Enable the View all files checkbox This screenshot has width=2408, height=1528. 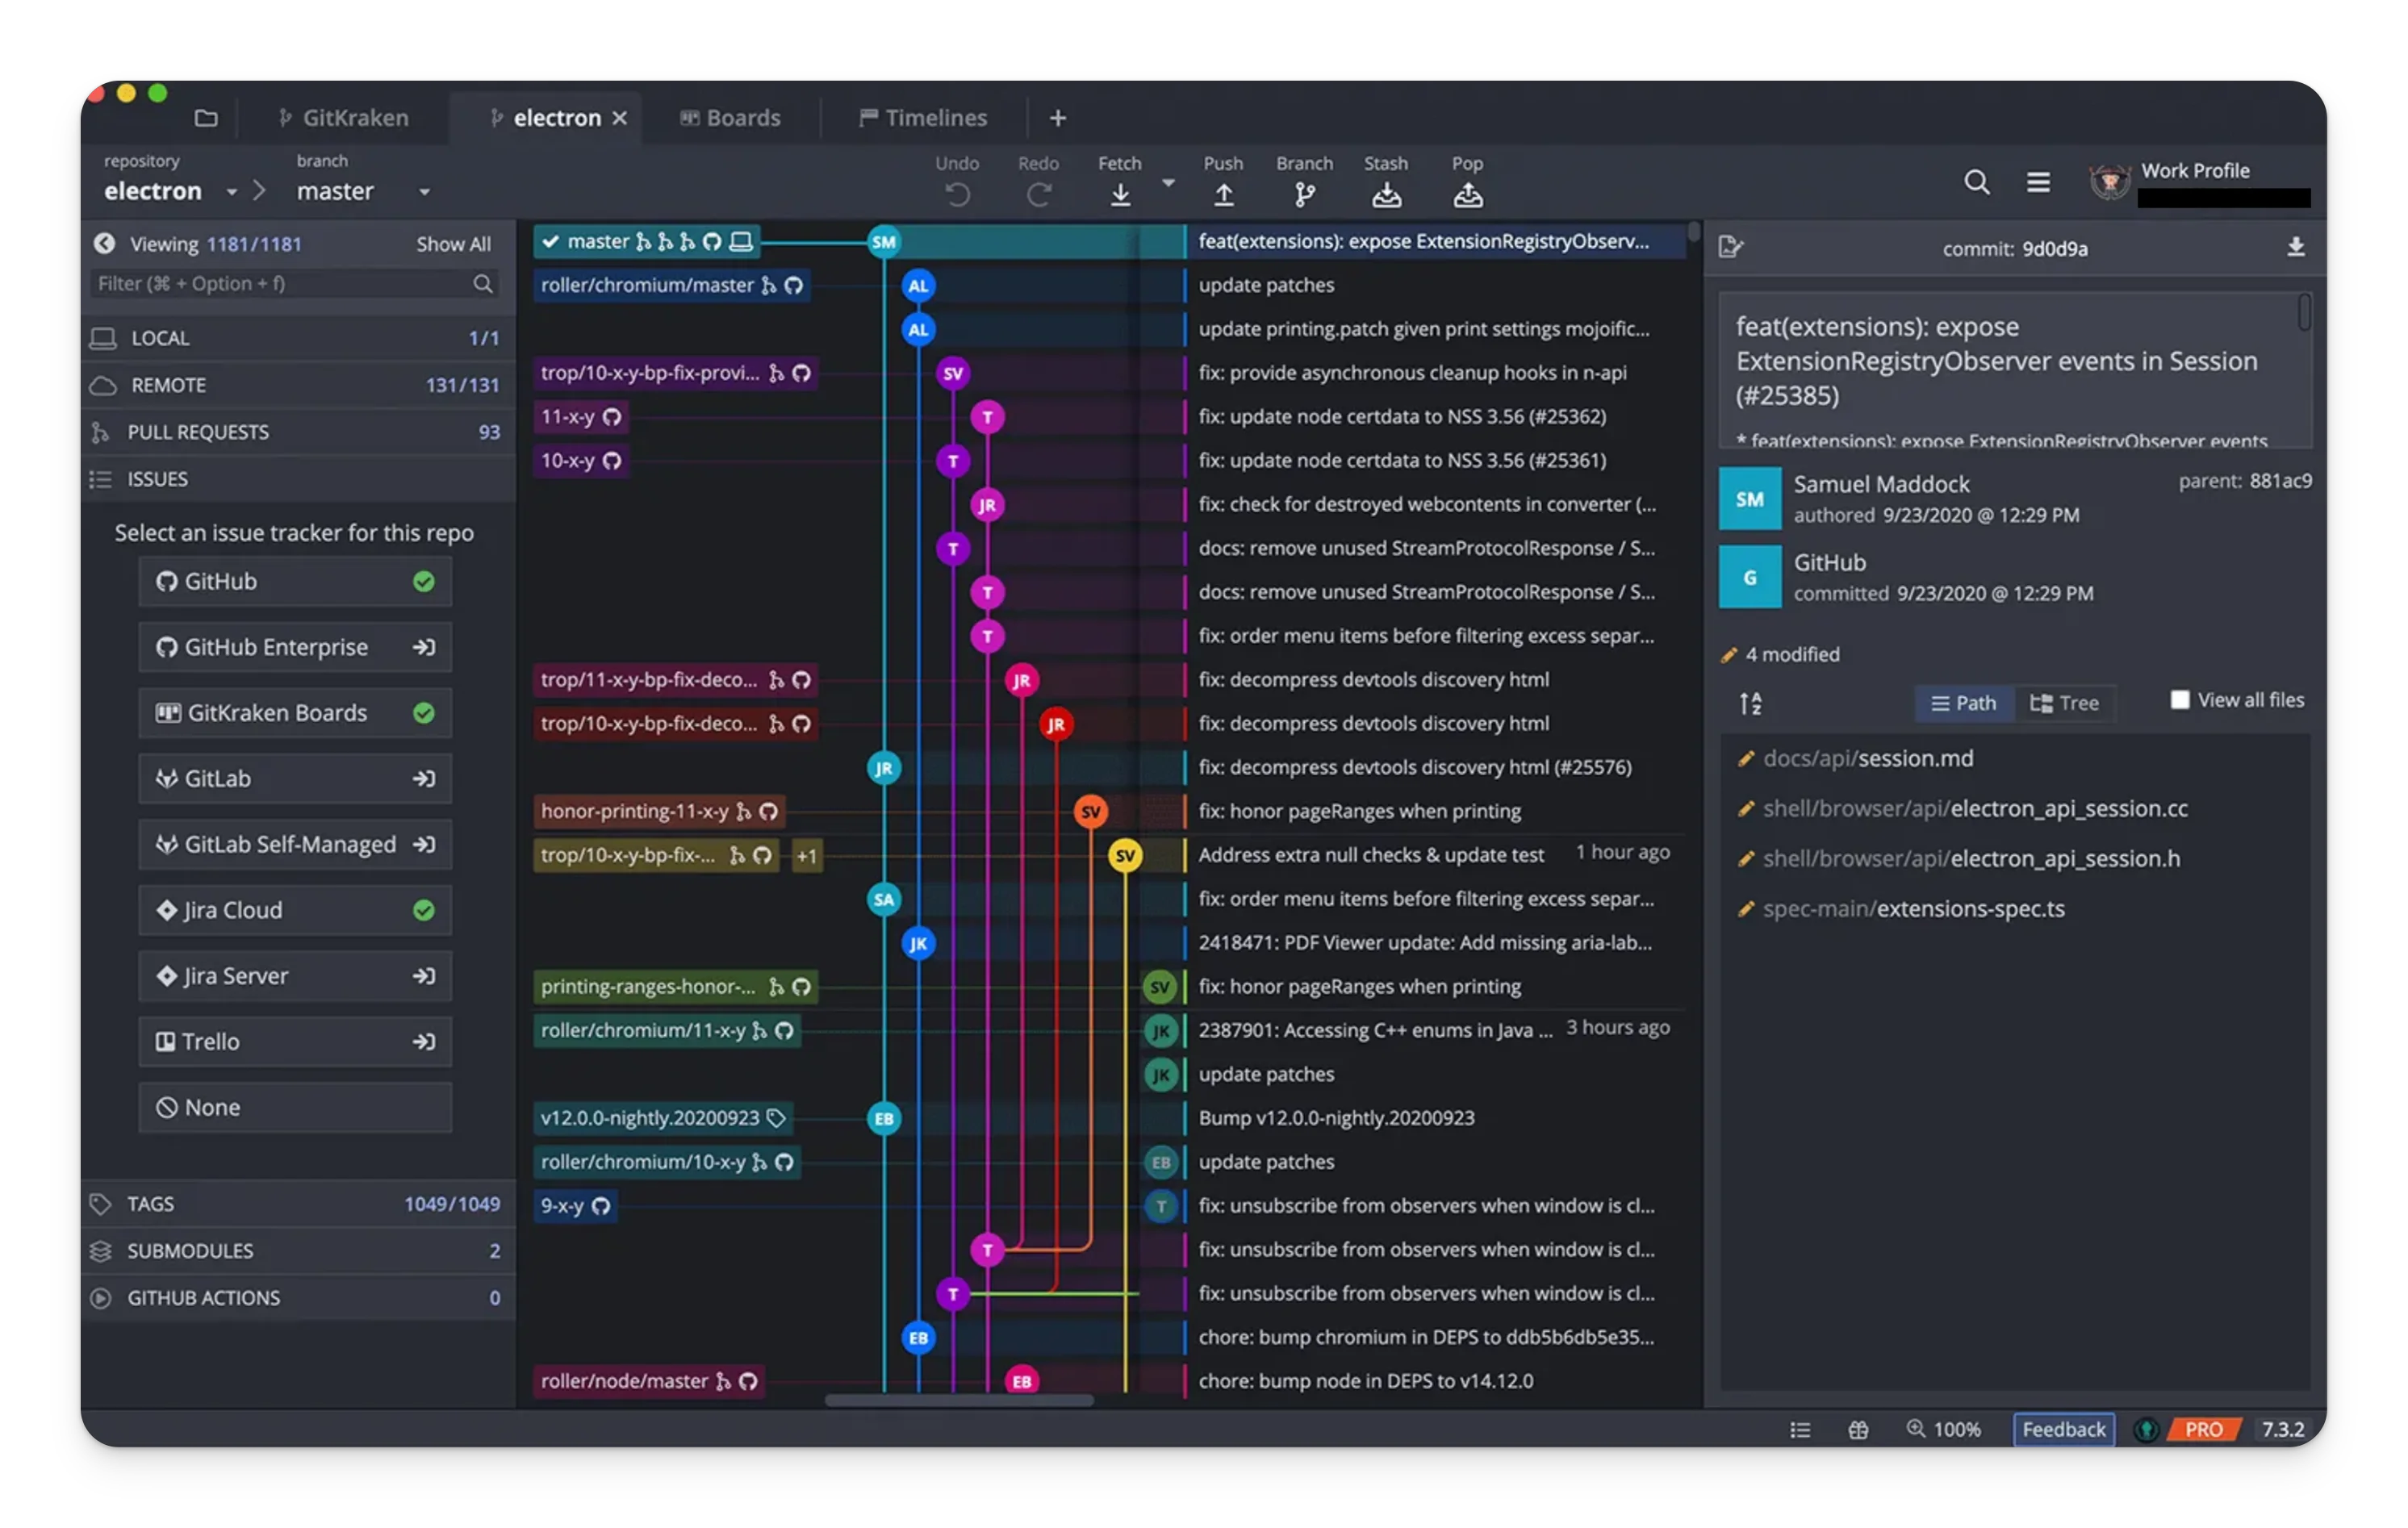(x=2179, y=699)
